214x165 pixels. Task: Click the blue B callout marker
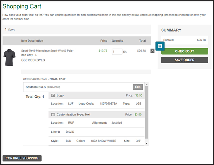pyautogui.click(x=160, y=46)
